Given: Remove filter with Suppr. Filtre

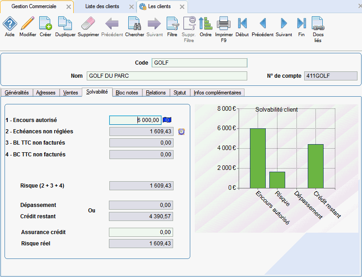Looking at the screenshot, I should pyautogui.click(x=189, y=23).
